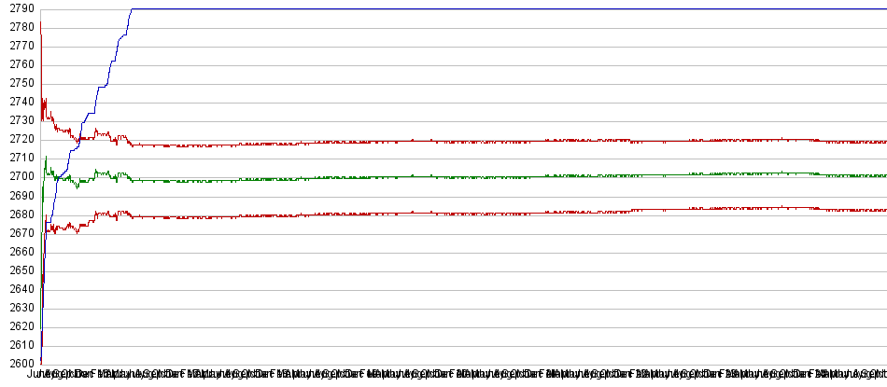Click the 2600 y-axis label
This screenshot has height=387, width=887.
(19, 363)
